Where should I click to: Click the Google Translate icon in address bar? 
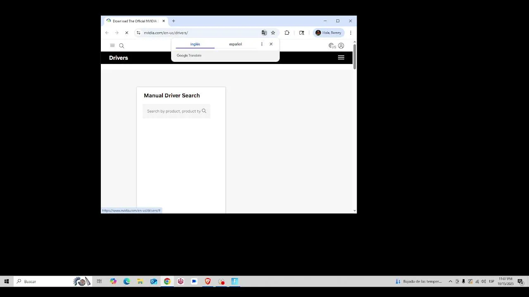point(264,33)
